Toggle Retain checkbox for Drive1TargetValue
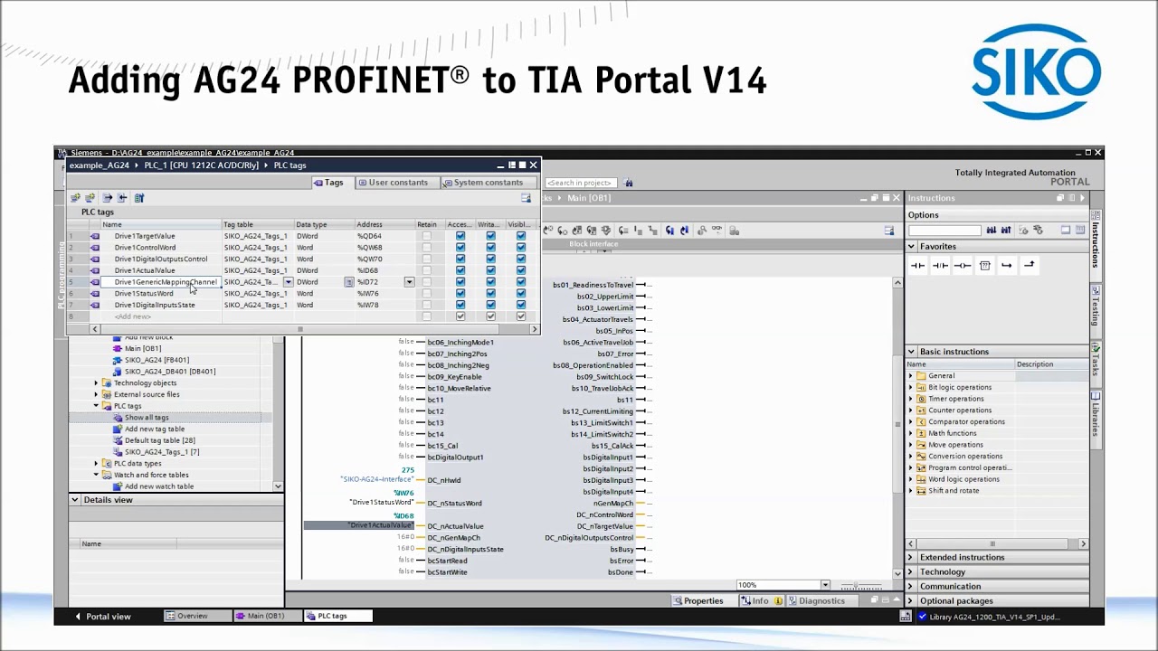1158x651 pixels. click(427, 236)
